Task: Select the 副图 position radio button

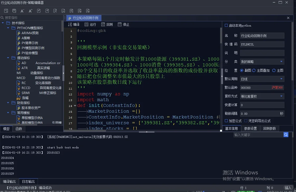Action: (242, 70)
